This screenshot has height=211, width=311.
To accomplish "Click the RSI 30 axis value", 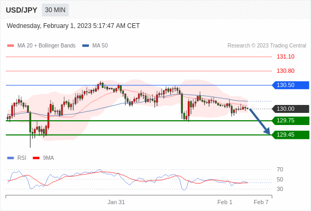I will click(x=280, y=189).
